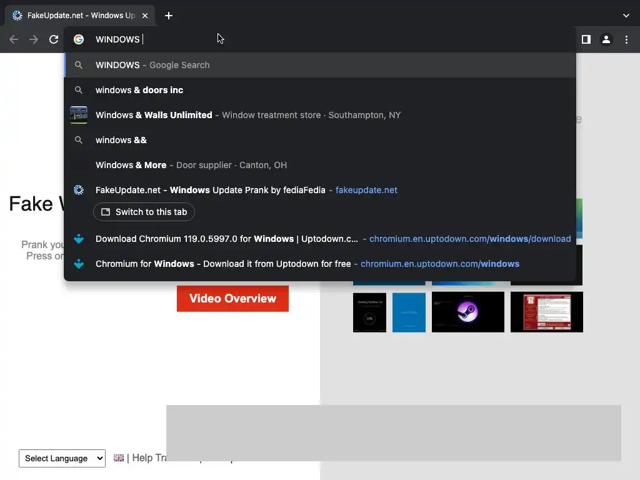The image size is (640, 480).
Task: Click the red Video Overview button
Action: point(232,298)
